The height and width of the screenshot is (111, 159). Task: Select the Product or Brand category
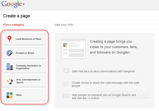pyautogui.click(x=25, y=53)
